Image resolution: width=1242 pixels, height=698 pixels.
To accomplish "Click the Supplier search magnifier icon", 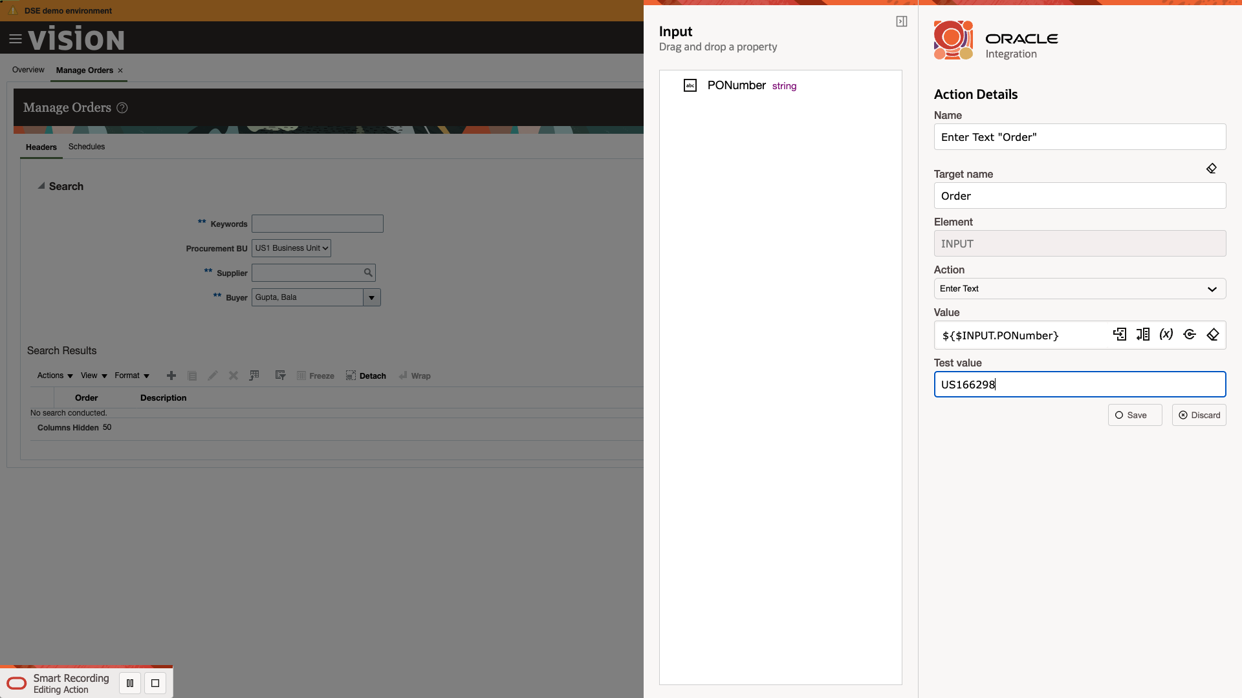I will 369,272.
